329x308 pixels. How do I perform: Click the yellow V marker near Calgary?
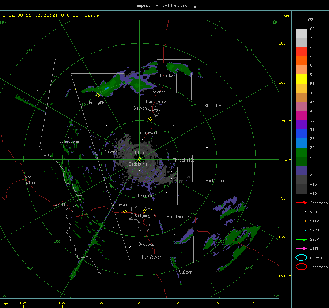(152, 209)
